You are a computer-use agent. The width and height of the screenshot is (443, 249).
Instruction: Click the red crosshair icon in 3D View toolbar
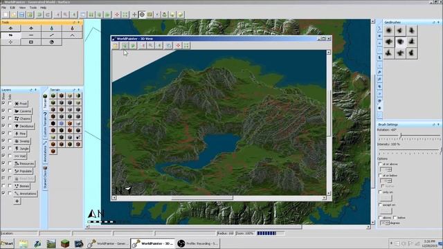178,46
